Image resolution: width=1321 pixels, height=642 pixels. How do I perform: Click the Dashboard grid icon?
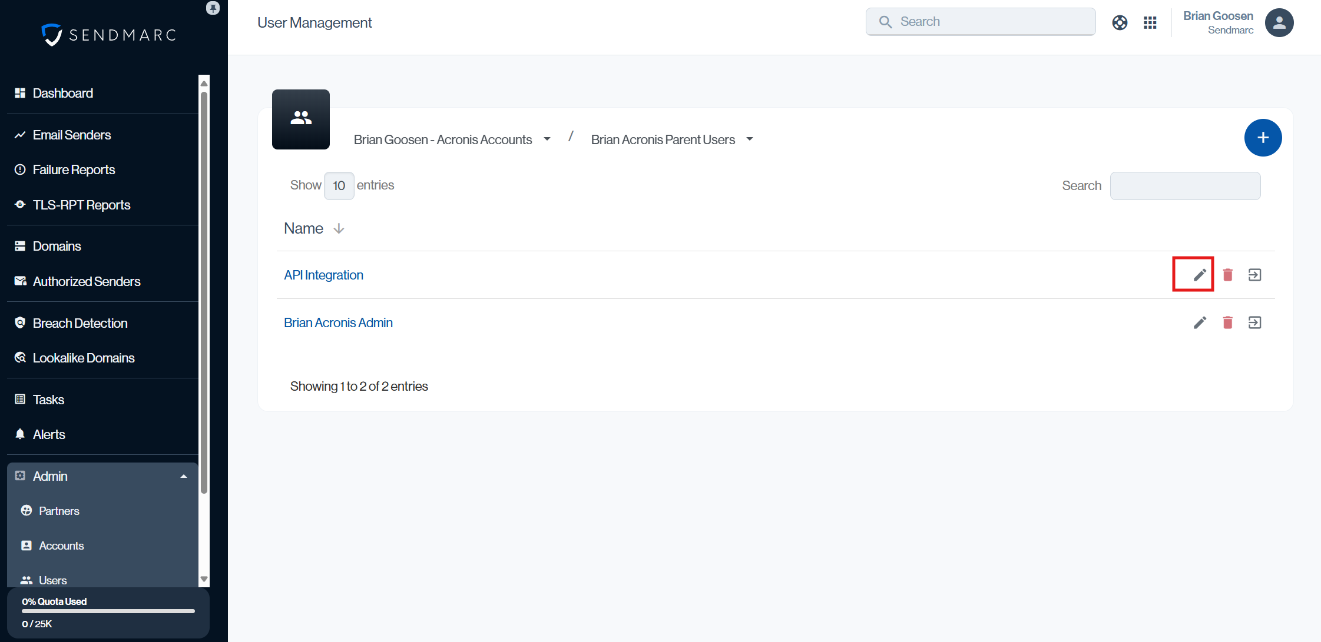(20, 93)
